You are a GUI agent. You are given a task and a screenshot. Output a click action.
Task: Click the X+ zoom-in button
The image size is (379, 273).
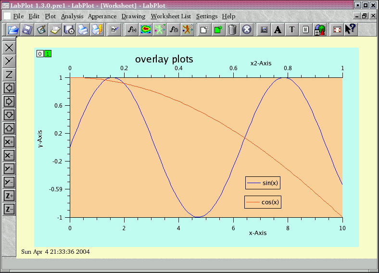coord(9,142)
